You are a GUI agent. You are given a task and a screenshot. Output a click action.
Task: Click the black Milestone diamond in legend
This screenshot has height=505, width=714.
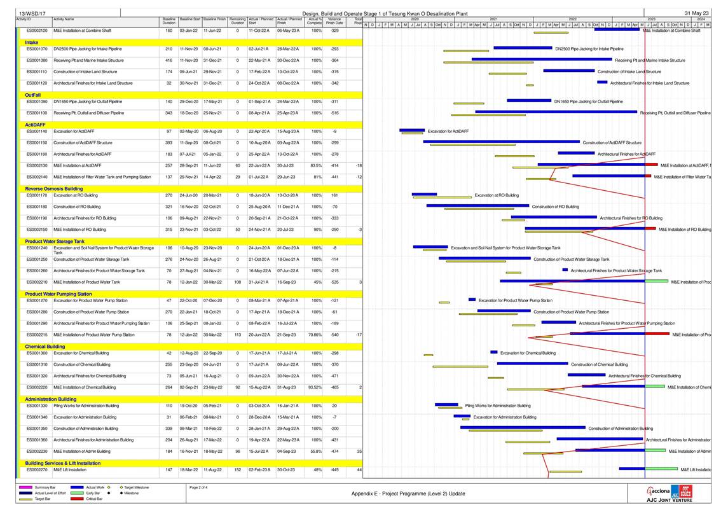tap(121, 493)
